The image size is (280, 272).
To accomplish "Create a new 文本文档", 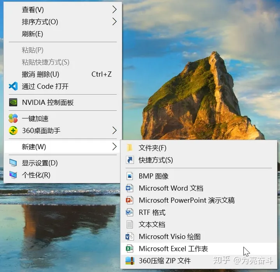I will (199, 224).
